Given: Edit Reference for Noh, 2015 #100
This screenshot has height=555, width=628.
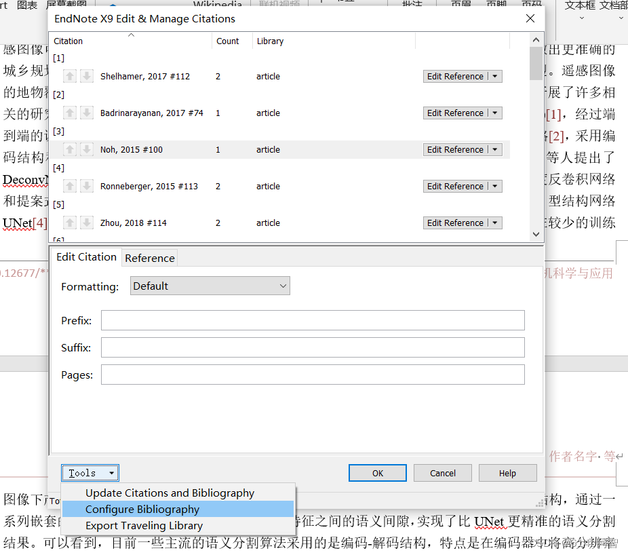Looking at the screenshot, I should click(455, 149).
